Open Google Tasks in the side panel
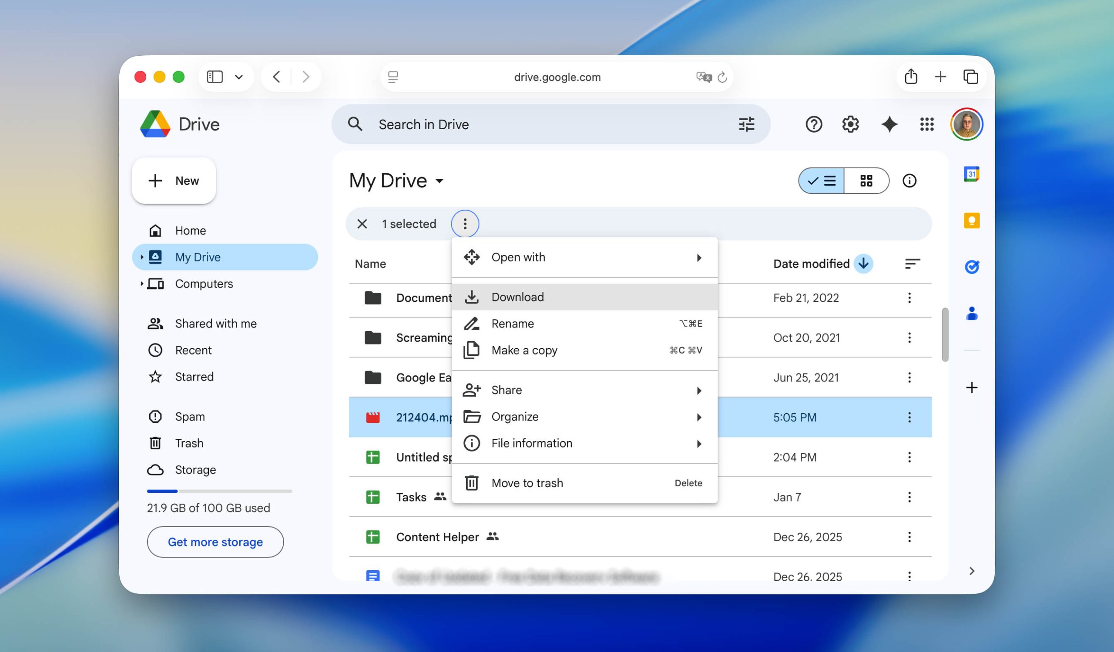The height and width of the screenshot is (652, 1114). 971,266
